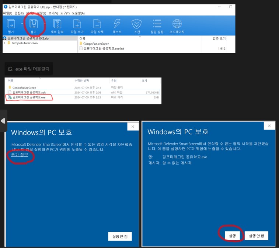Open the dropdown arrow next to 풀기
Screen dimensions: 279x248
tap(45, 23)
